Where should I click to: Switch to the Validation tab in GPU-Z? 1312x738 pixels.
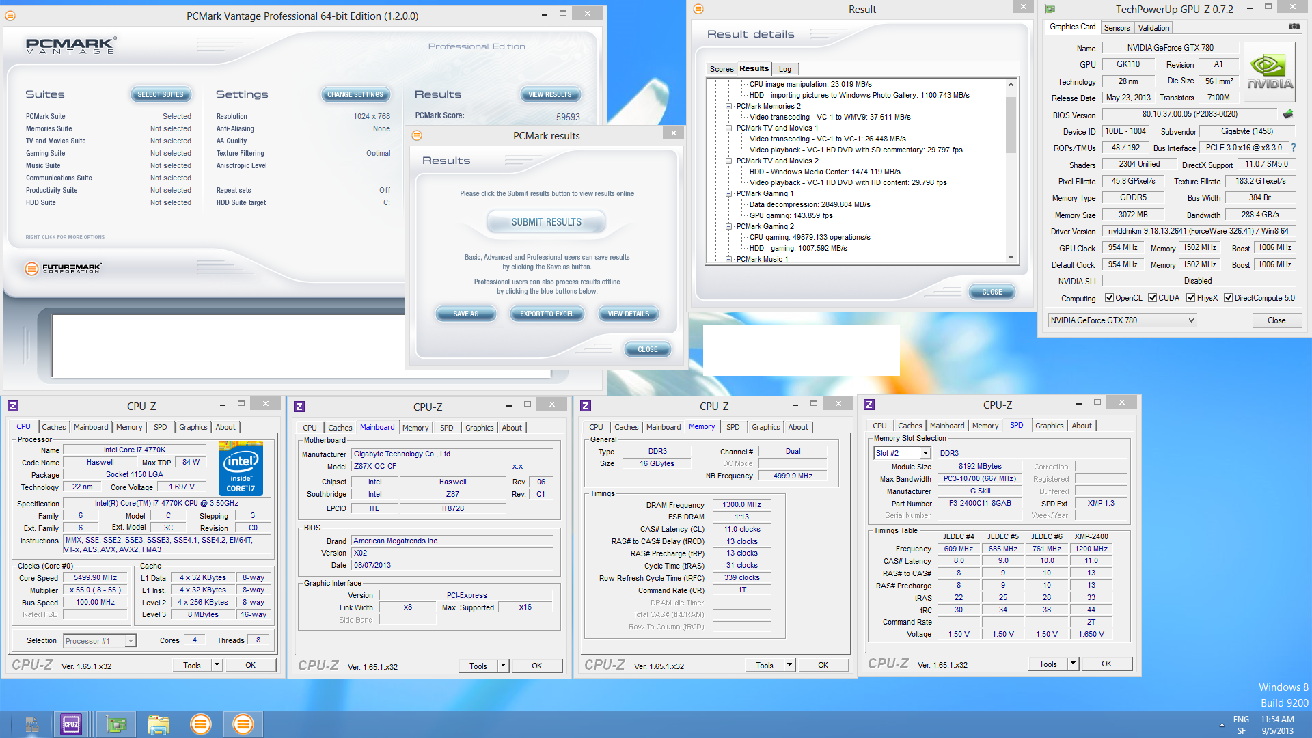click(1153, 28)
